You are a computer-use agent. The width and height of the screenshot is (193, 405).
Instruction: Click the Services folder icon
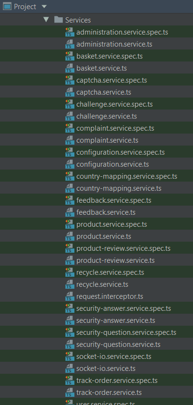click(x=59, y=20)
